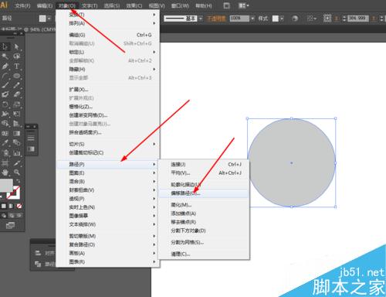Select the Blob Brush tool
The image size is (386, 297).
click(5, 94)
